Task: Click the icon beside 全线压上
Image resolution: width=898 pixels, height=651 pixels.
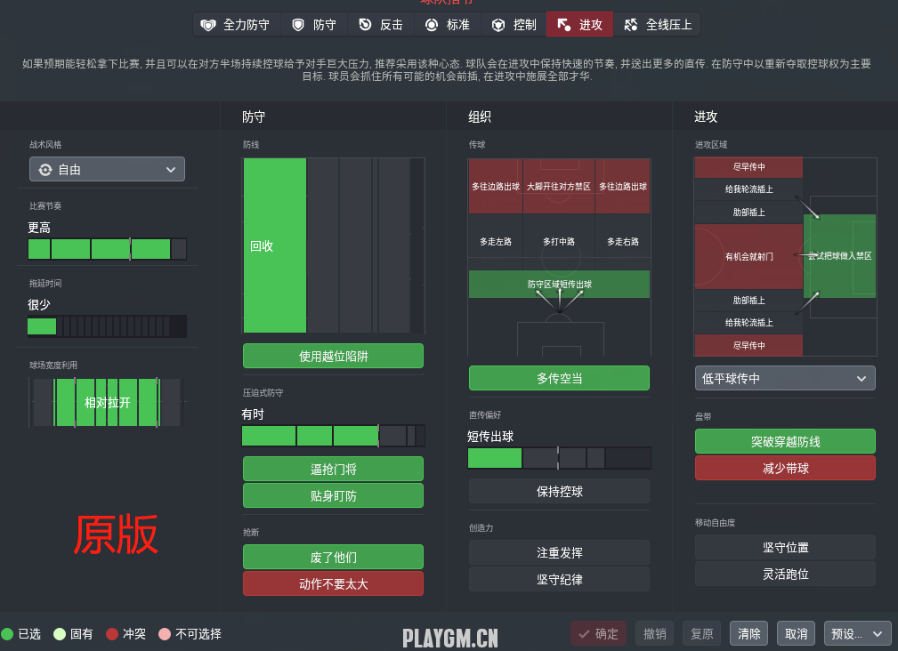Action: [x=631, y=25]
